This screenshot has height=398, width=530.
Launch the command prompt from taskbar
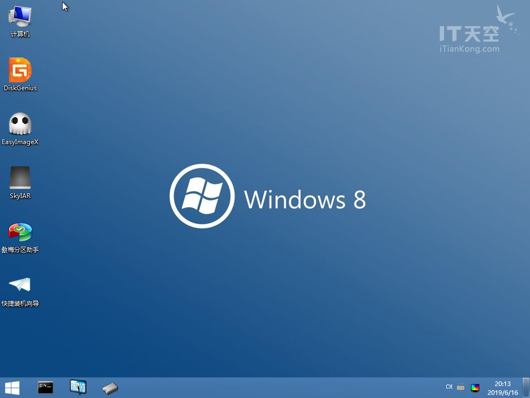click(x=46, y=388)
